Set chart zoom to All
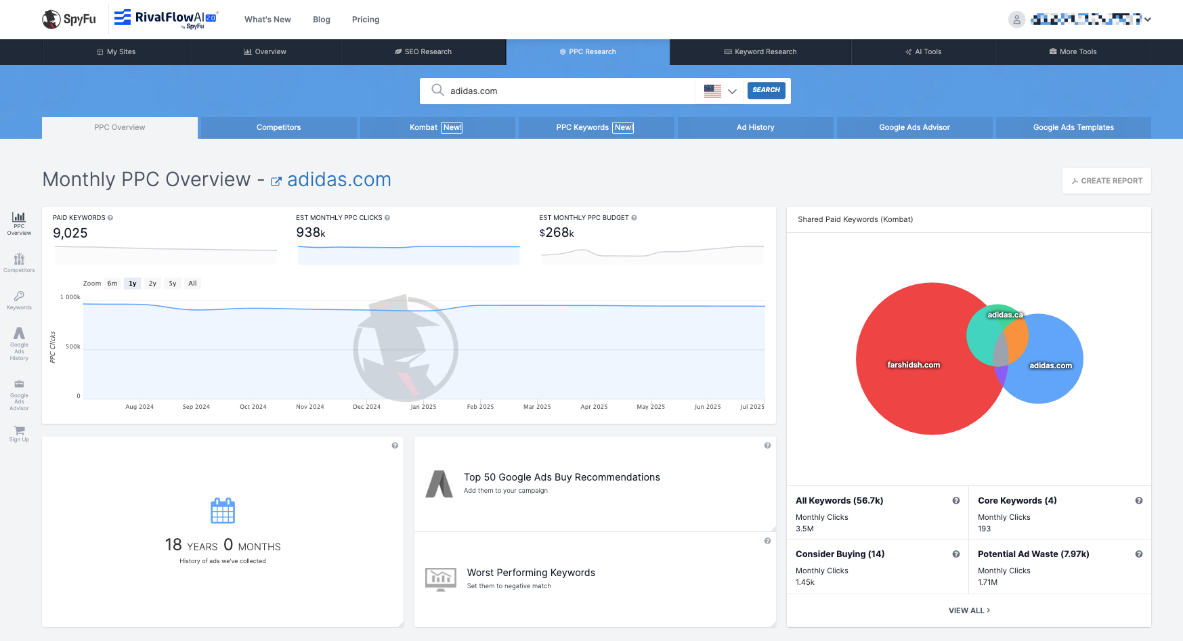 tap(192, 284)
